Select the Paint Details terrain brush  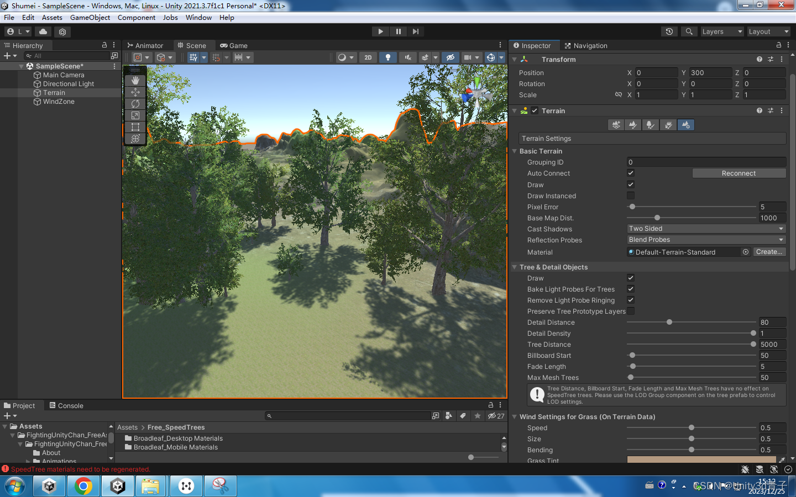point(668,125)
